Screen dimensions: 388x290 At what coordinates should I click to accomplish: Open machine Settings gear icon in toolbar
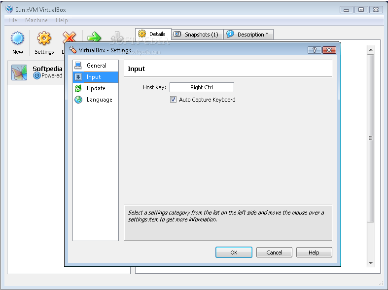coord(44,38)
